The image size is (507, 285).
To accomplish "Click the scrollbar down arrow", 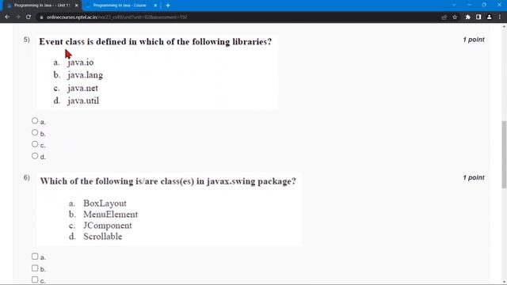I will point(504,282).
